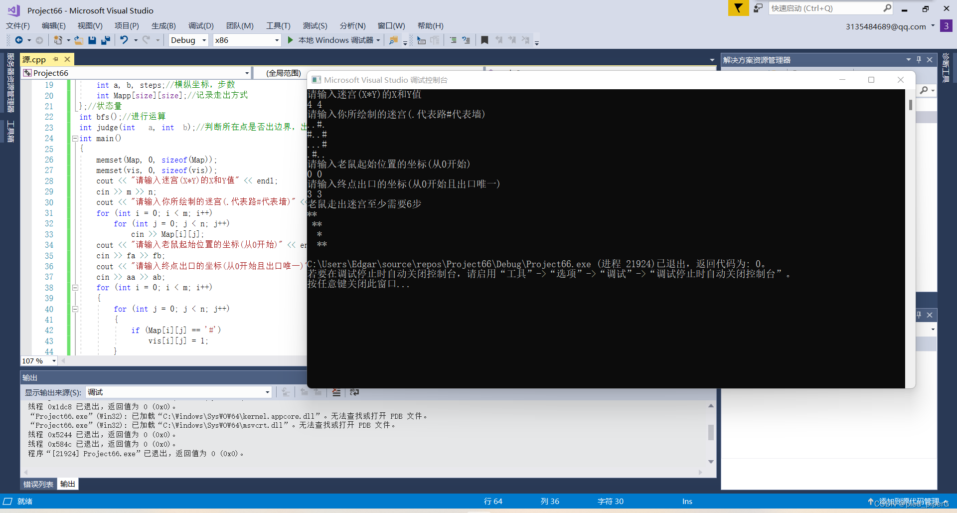Click the Visual Studio logo icon
The image size is (957, 513).
(13, 10)
